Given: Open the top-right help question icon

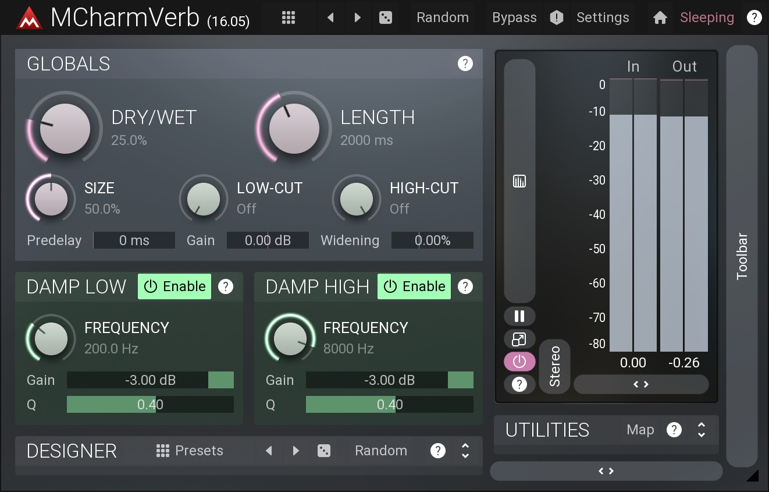Looking at the screenshot, I should coord(754,17).
